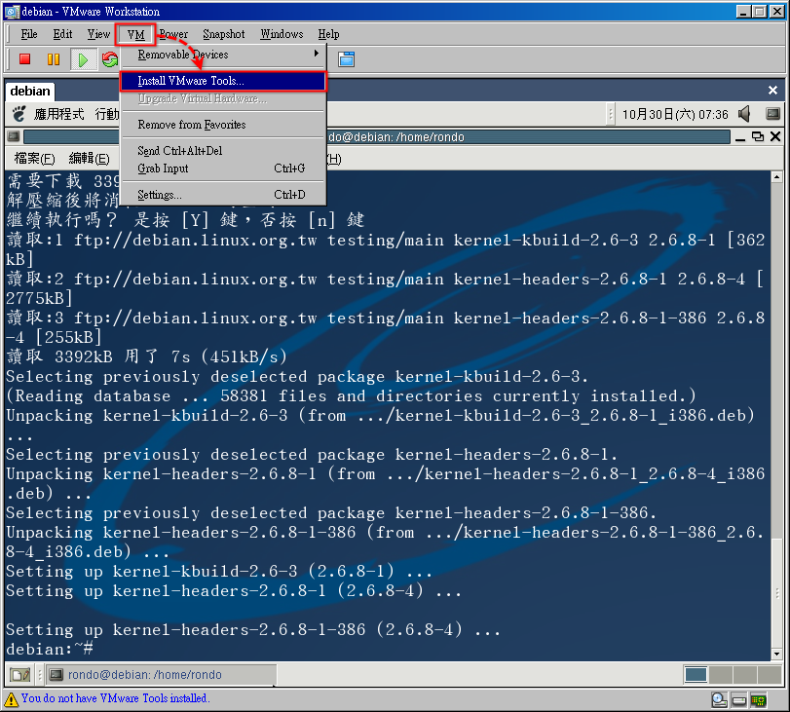790x712 pixels.
Task: Click the show desktop icon in GNOME panel
Action: [x=19, y=674]
